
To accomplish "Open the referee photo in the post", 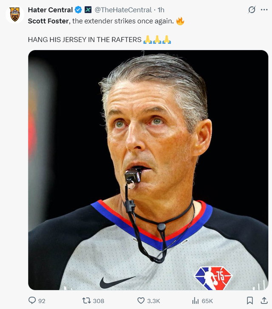I will [148, 170].
